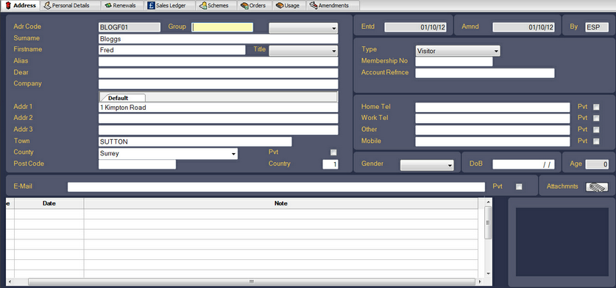Enable the Mobile Pvt checkbox
Image resolution: width=616 pixels, height=288 pixels.
coord(596,141)
